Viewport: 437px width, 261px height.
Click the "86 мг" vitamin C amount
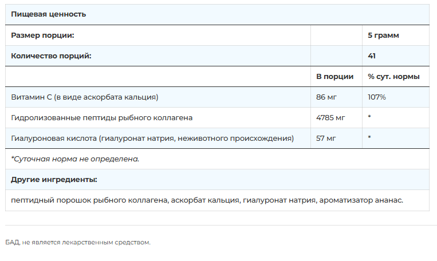coord(325,97)
